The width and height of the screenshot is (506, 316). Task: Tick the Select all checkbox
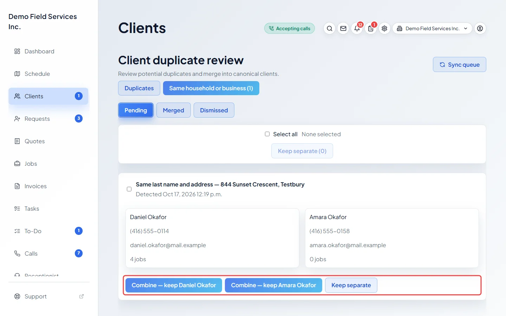click(x=267, y=134)
